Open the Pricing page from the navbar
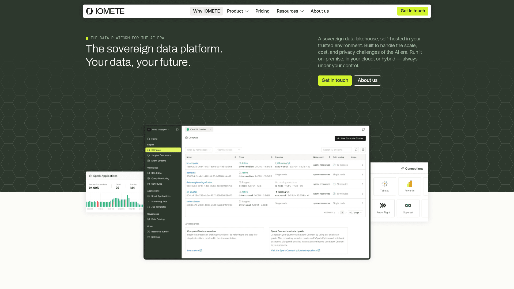Image resolution: width=514 pixels, height=289 pixels. pyautogui.click(x=262, y=11)
